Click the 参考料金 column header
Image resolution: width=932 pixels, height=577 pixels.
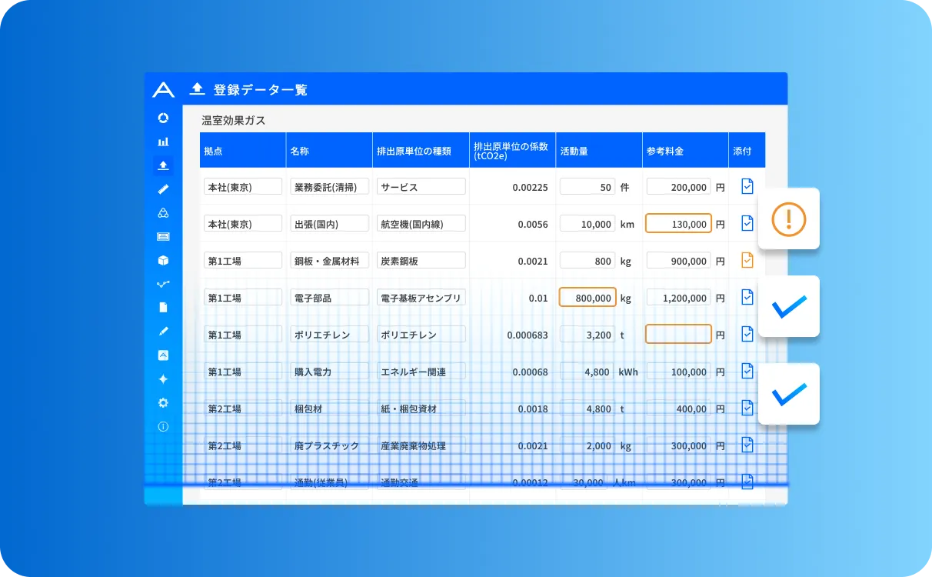684,151
